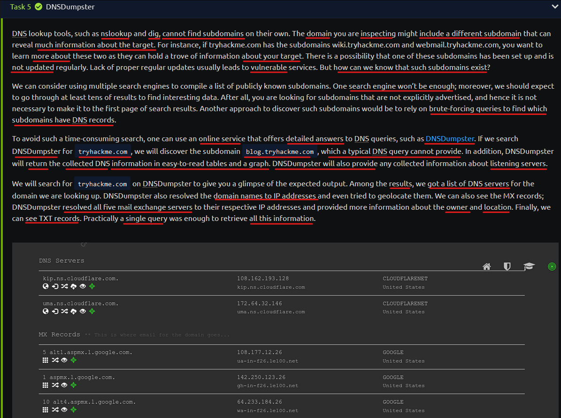
Task: Click the green crosshair icon under kip.ns.cloudflare.com
Action: coord(92,287)
